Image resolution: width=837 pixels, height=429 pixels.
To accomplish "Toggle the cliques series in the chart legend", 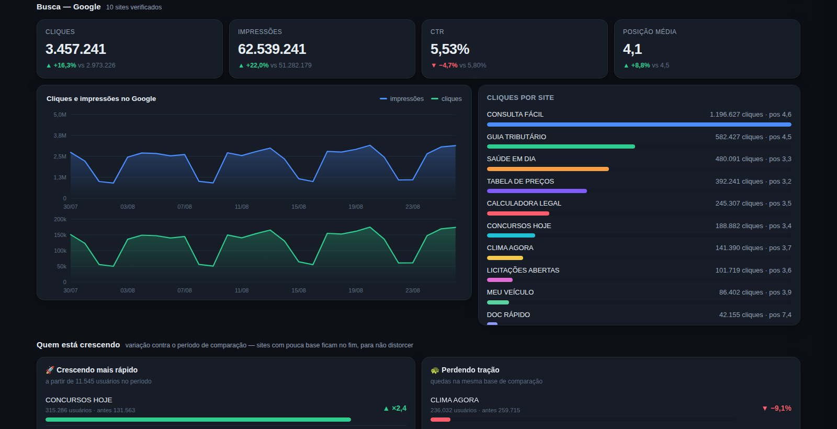I will (446, 99).
